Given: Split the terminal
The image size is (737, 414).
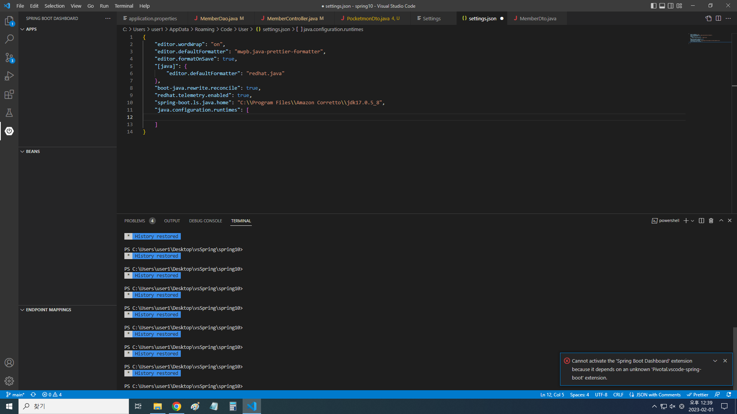Looking at the screenshot, I should (702, 221).
